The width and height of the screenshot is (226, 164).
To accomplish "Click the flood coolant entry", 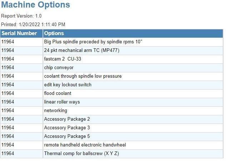I will (x=58, y=93).
